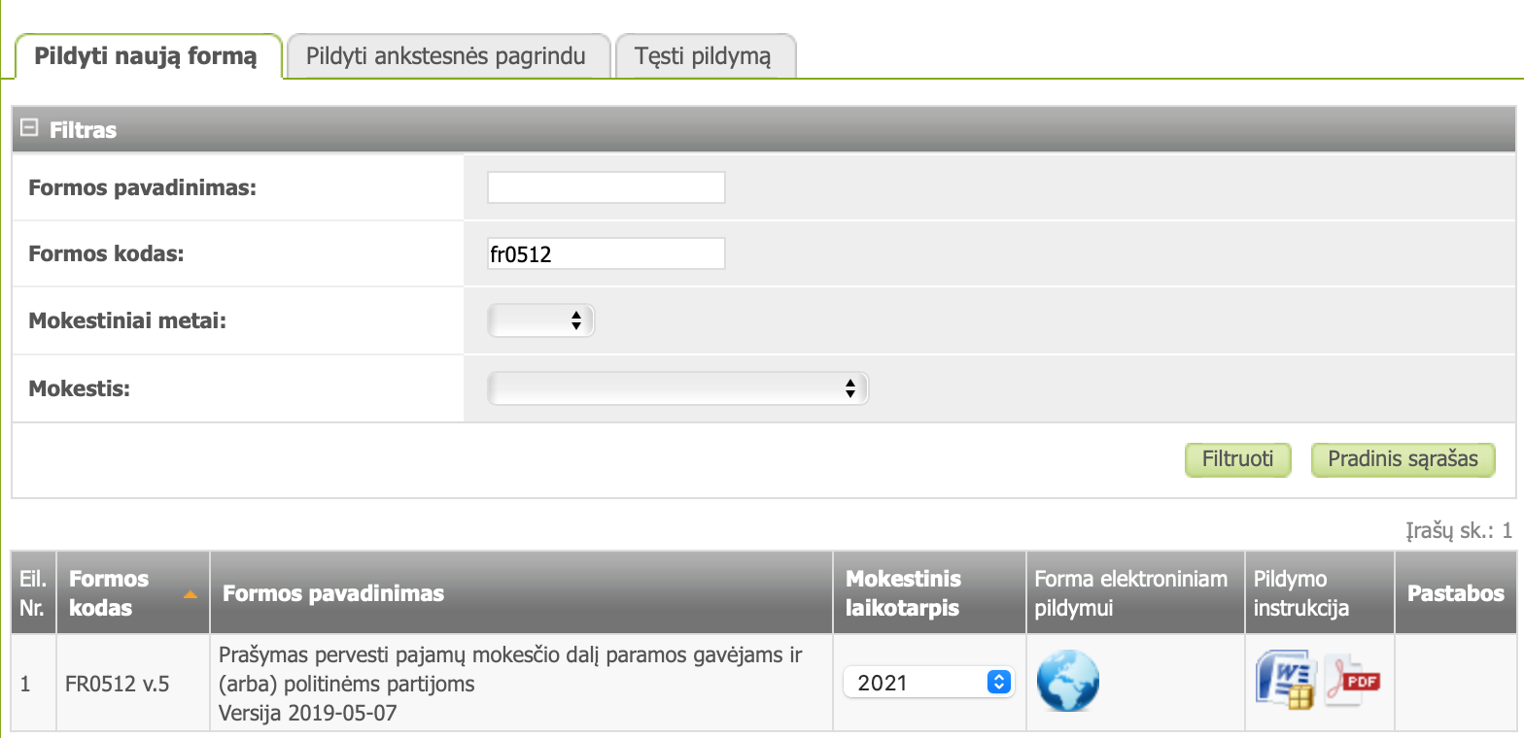This screenshot has height=738, width=1524.
Task: Select the Pildyti naują formą tab
Action: point(146,56)
